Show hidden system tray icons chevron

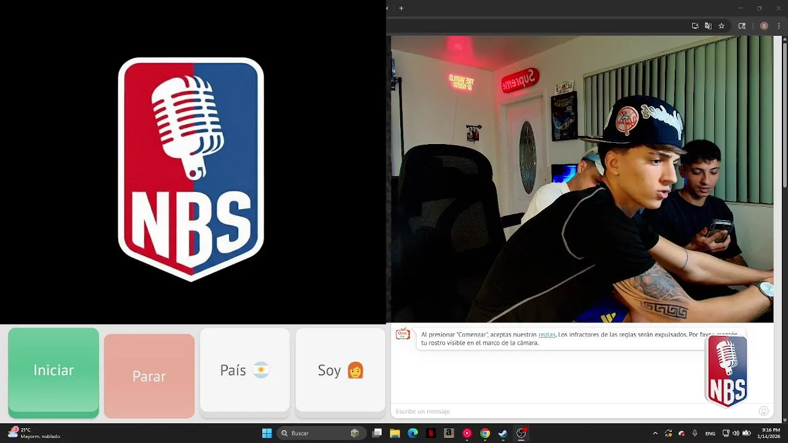click(x=655, y=433)
